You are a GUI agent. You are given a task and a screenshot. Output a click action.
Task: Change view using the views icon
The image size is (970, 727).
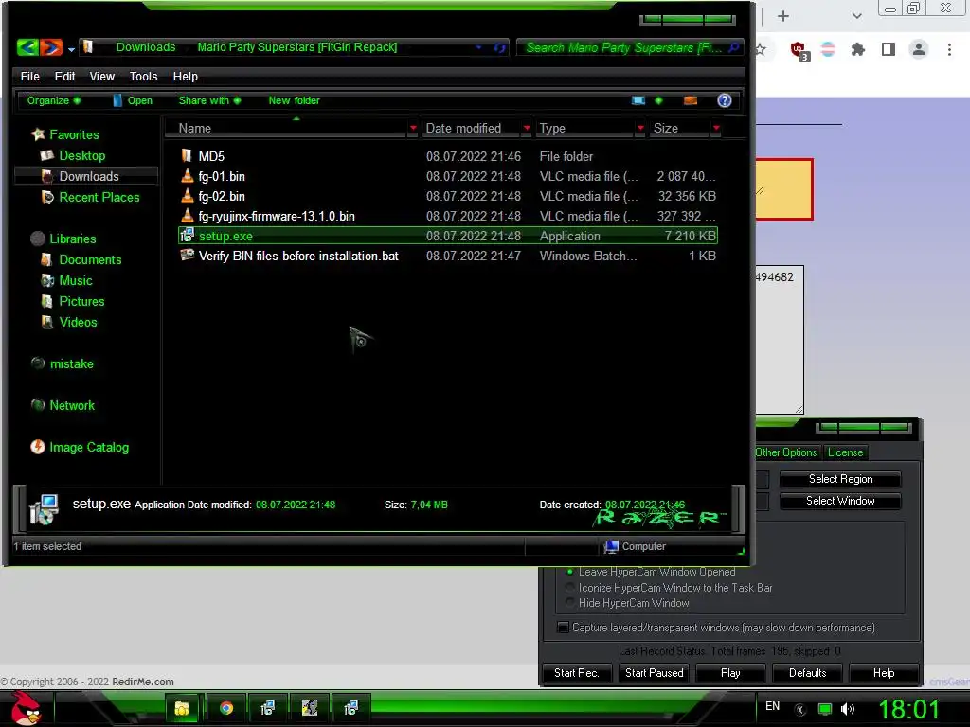pyautogui.click(x=638, y=100)
